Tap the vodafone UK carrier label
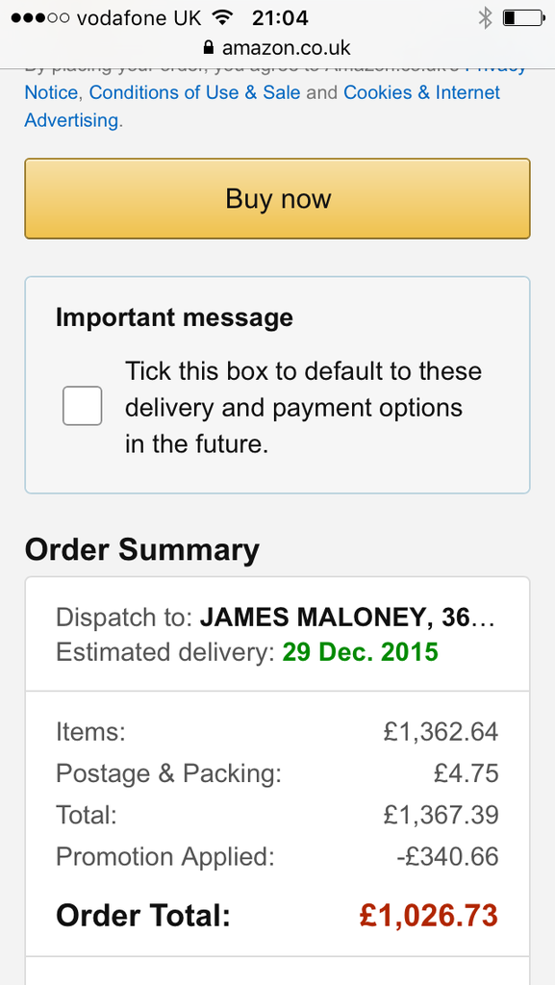555x985 pixels. pos(139,17)
